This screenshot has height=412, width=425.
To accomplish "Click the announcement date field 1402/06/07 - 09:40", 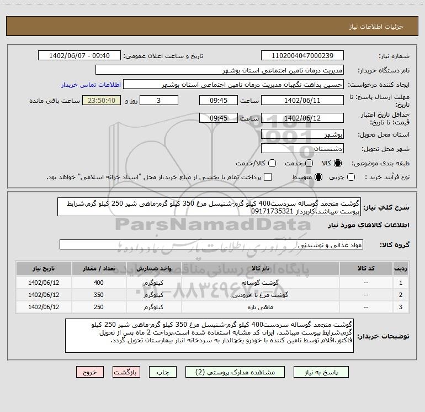I will (79, 56).
